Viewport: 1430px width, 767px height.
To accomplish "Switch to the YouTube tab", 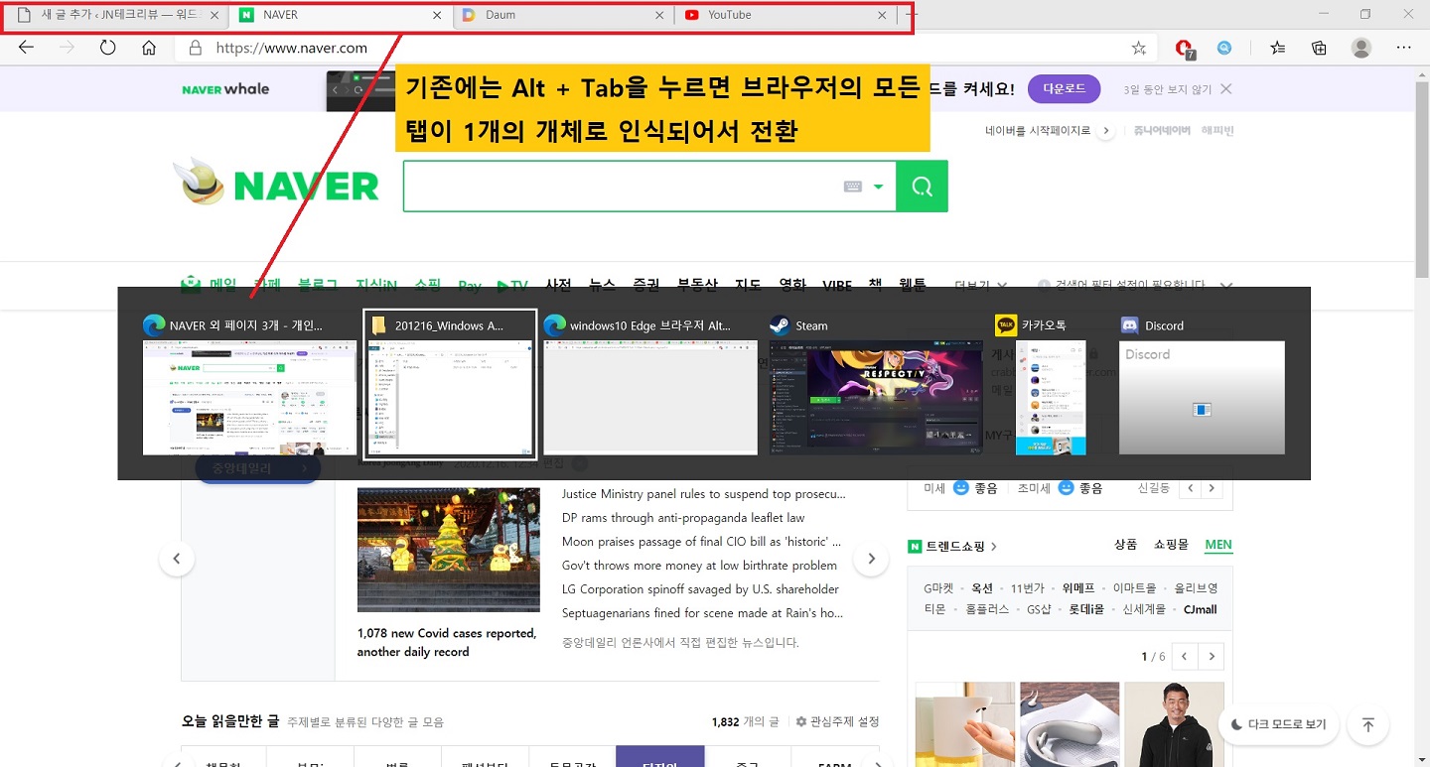I will (786, 15).
